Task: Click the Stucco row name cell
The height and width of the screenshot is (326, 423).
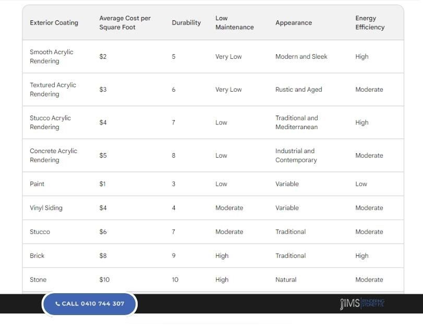Action: pyautogui.click(x=40, y=232)
